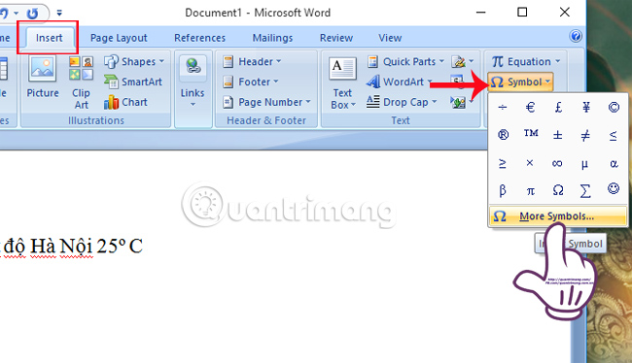Insert the pound £ symbol
The width and height of the screenshot is (632, 363).
pyautogui.click(x=558, y=107)
